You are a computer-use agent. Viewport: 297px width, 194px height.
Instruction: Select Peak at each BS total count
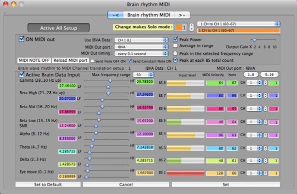pos(175,60)
